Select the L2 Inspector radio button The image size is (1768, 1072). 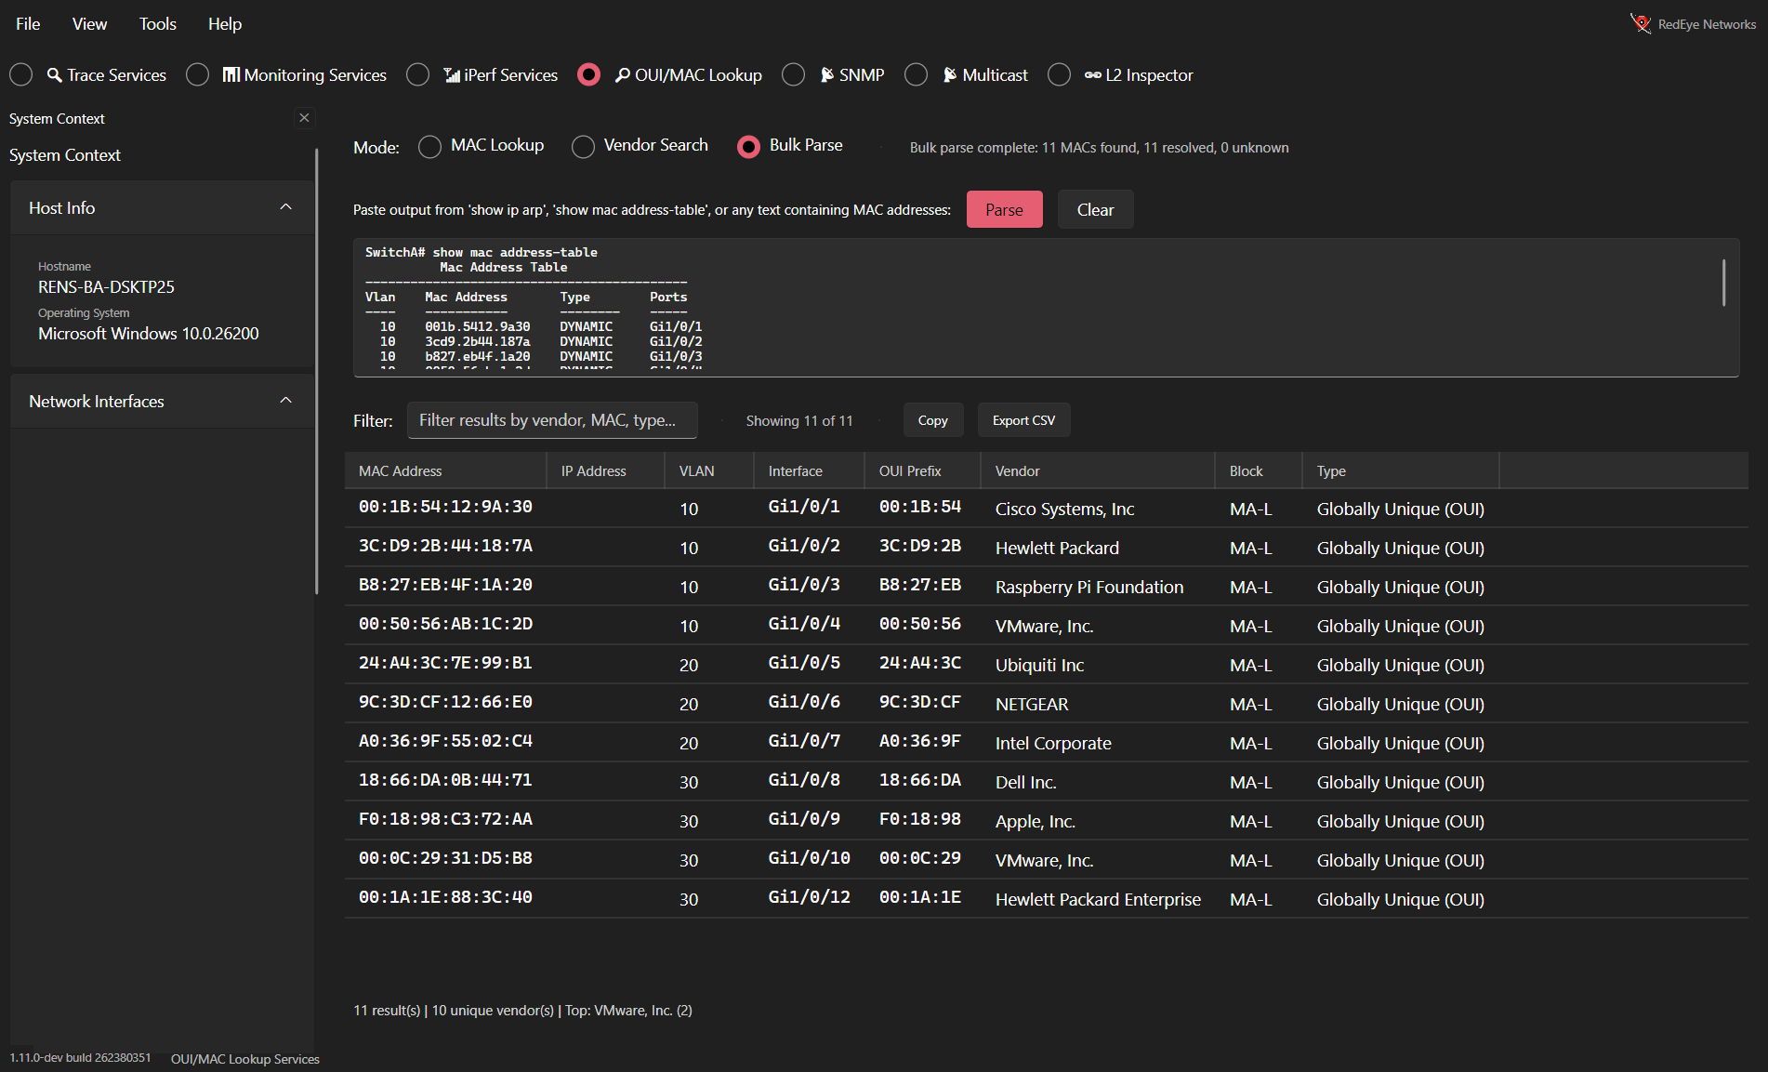1059,74
